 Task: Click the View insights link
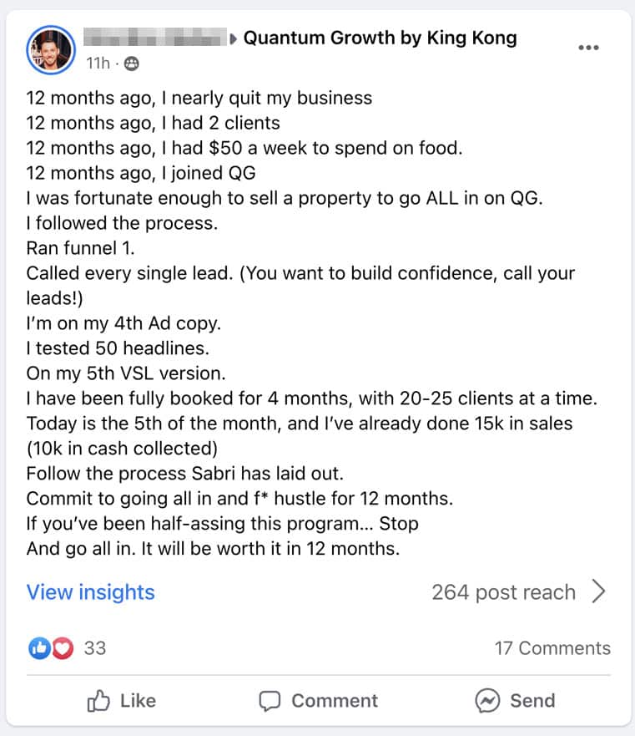tap(90, 592)
